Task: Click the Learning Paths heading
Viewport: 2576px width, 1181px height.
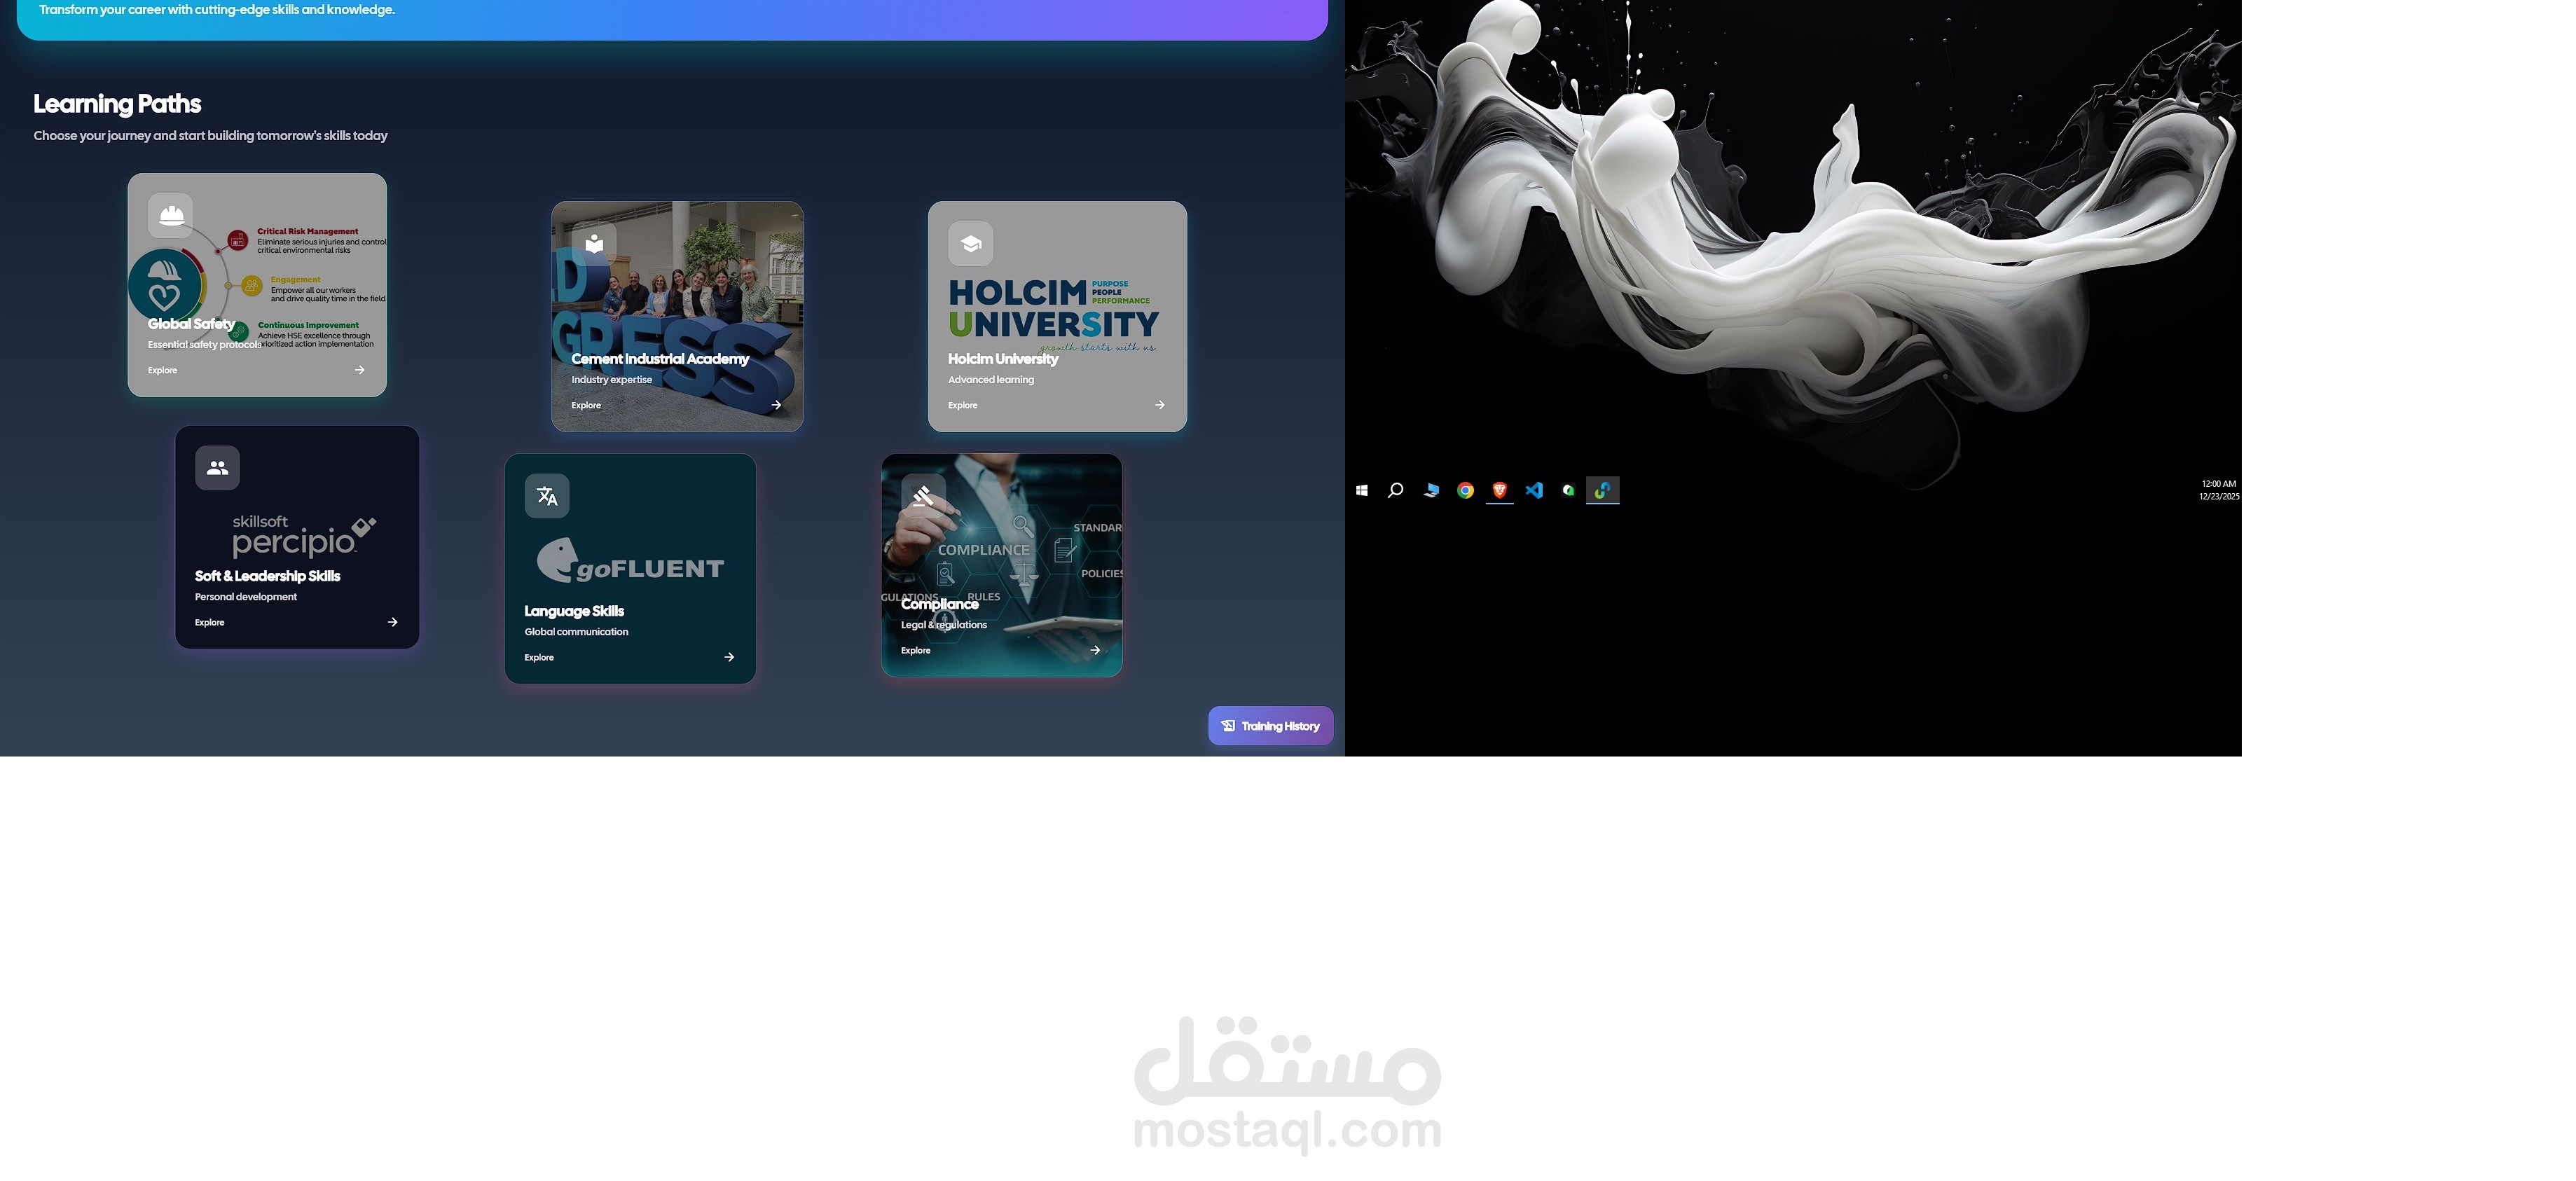Action: 117,104
